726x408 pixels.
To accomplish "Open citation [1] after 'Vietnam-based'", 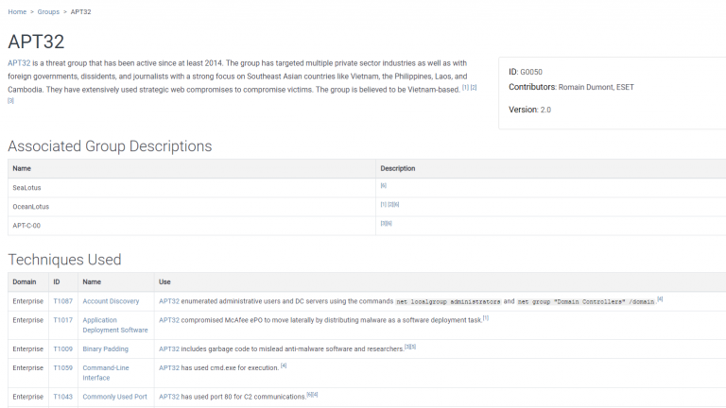I will pyautogui.click(x=465, y=88).
